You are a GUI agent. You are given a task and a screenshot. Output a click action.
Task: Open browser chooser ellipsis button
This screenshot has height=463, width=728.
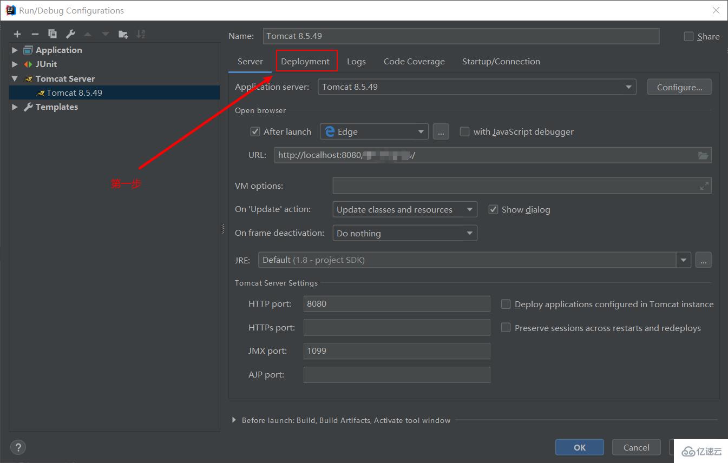[441, 131]
